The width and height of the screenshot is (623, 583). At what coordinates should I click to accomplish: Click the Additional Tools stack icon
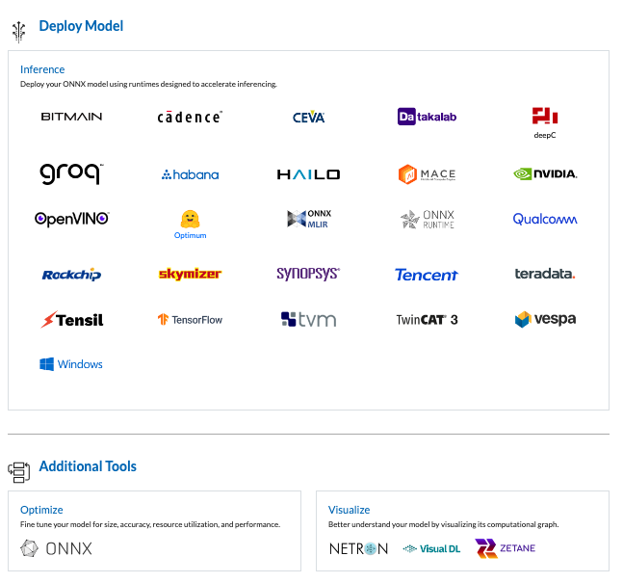[x=18, y=472]
